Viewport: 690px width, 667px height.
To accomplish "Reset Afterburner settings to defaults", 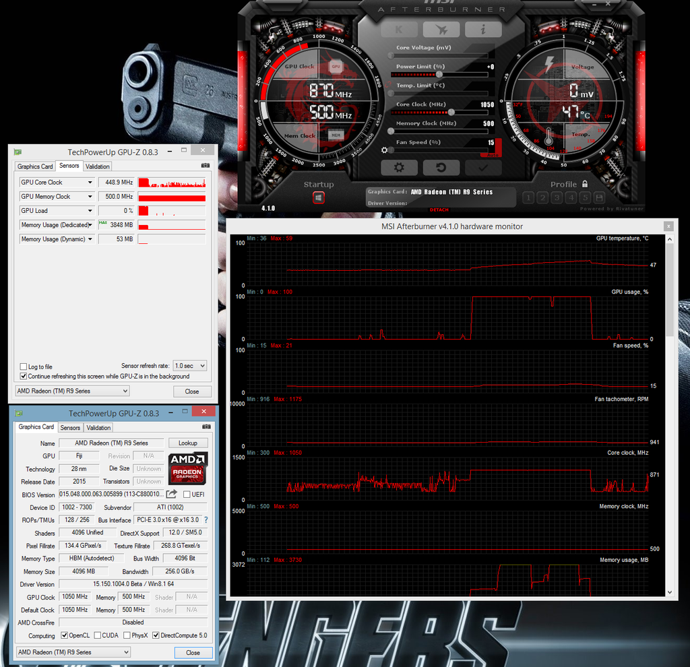I will point(441,167).
